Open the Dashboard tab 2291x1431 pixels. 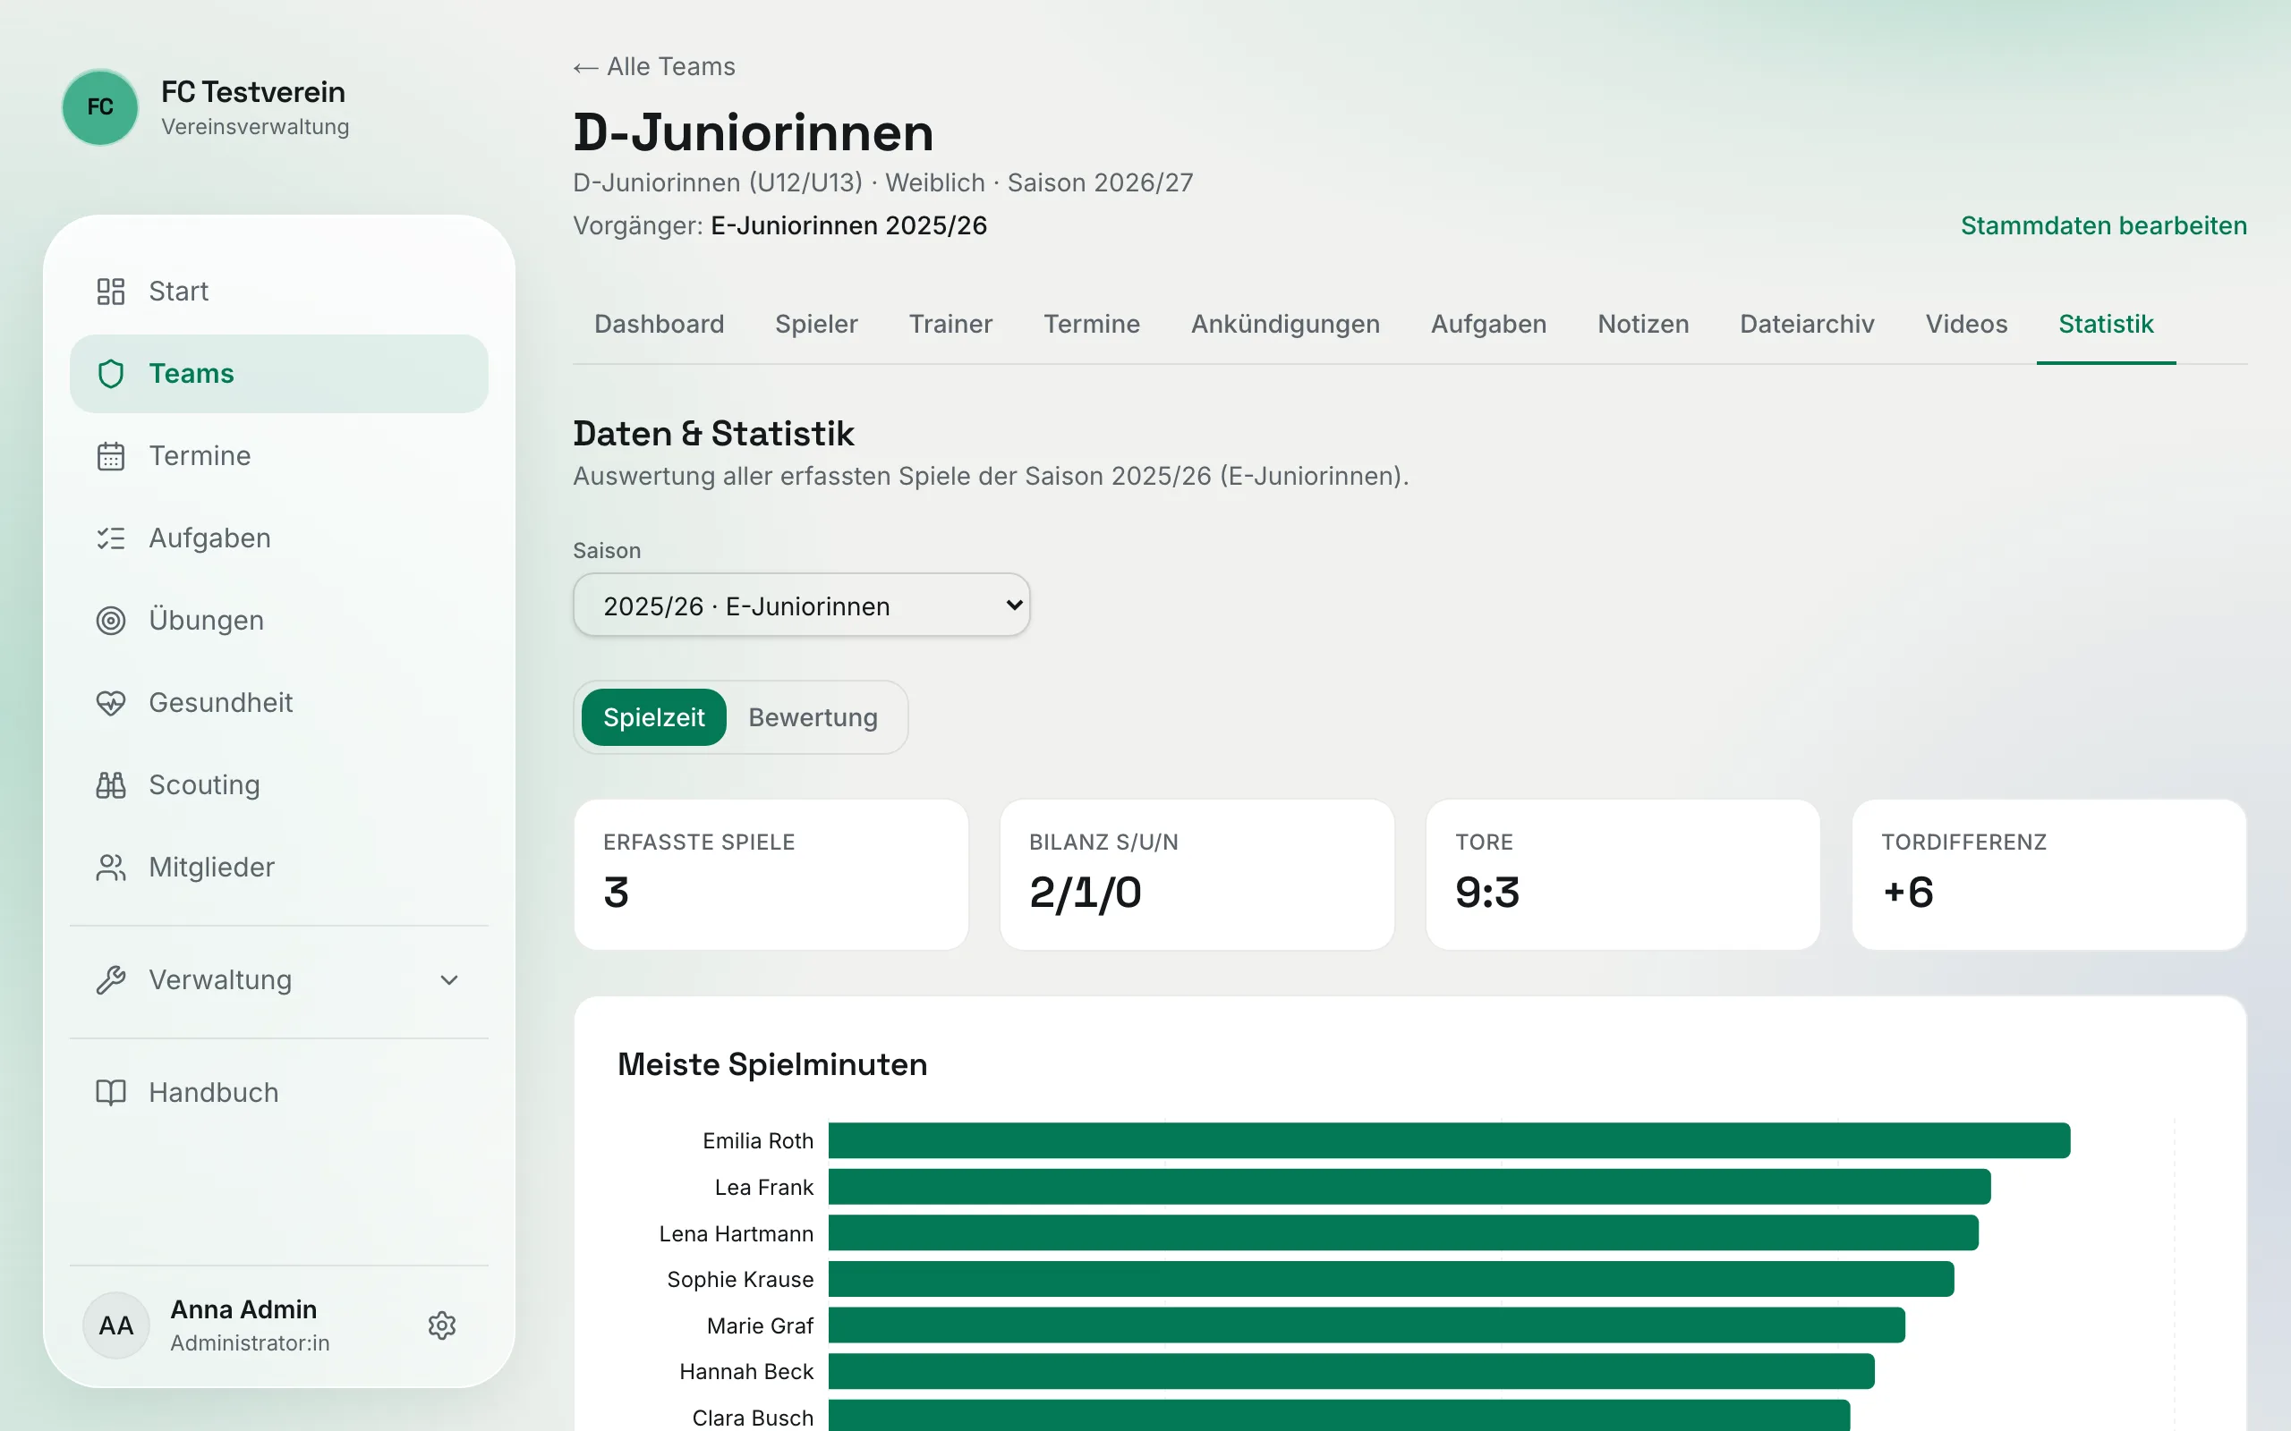click(x=659, y=325)
